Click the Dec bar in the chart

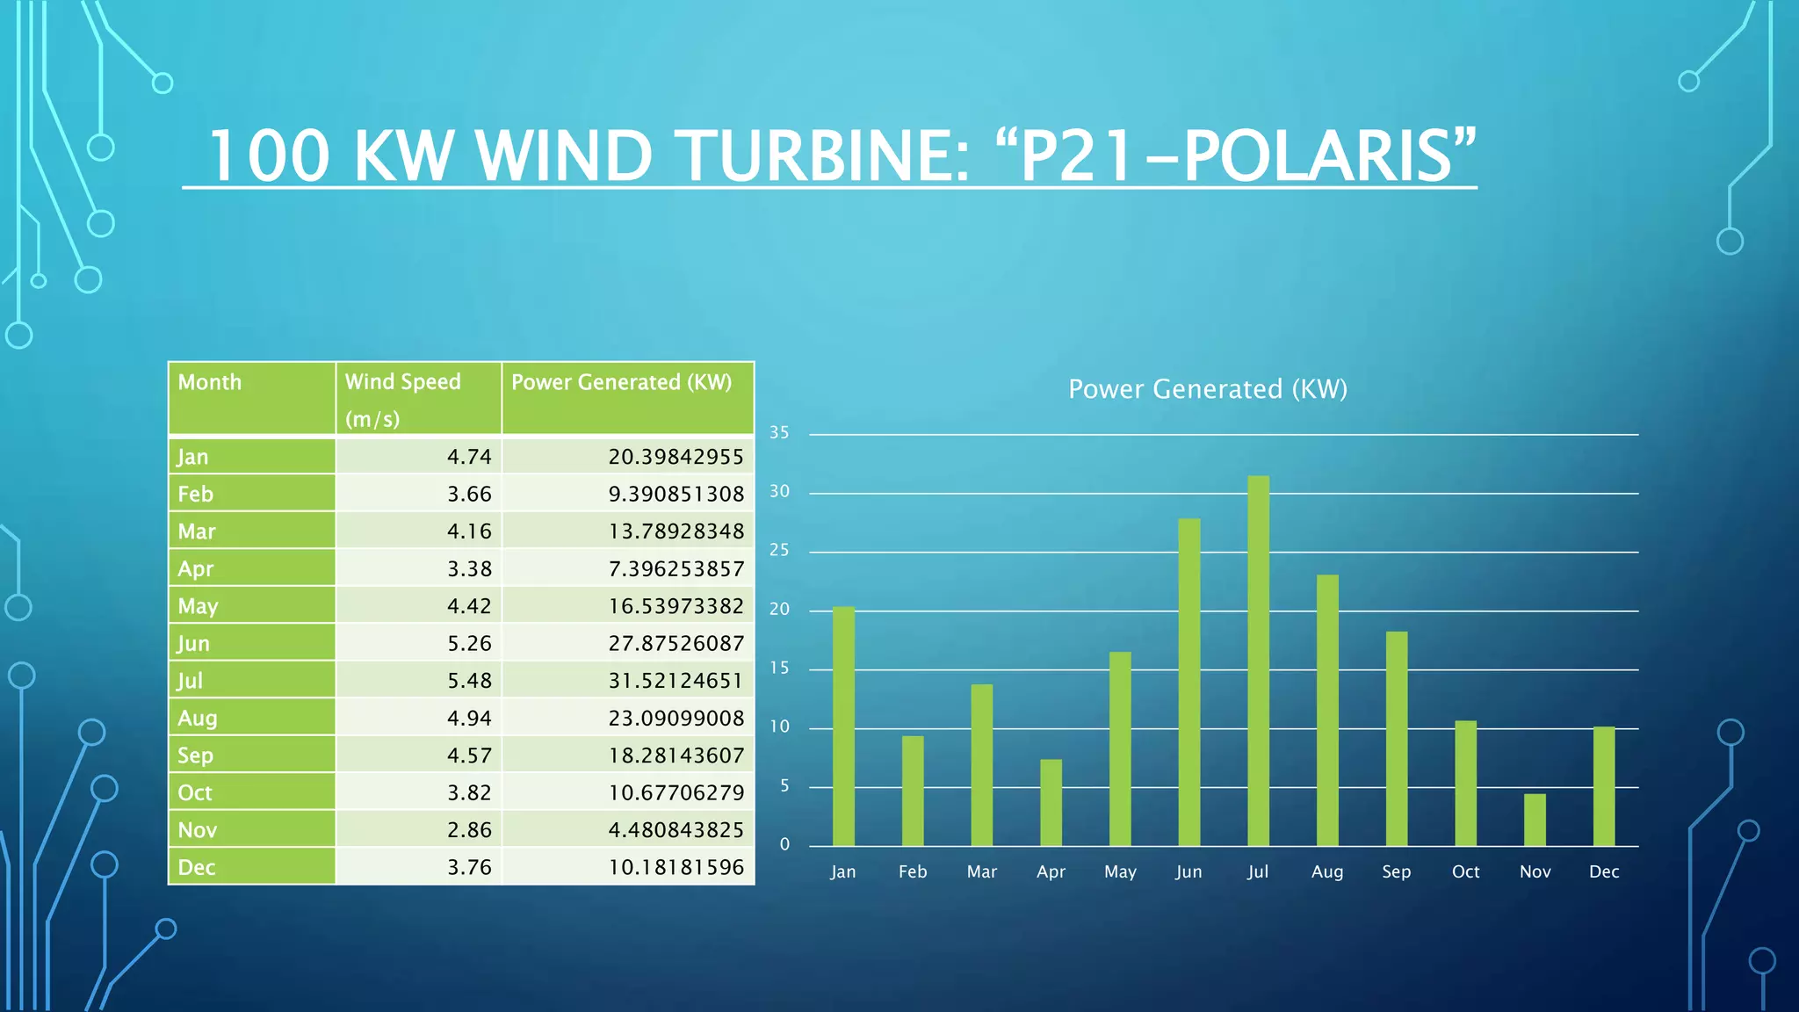pos(1603,786)
